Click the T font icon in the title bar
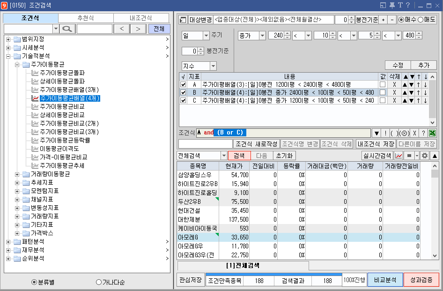Viewport: 443px width, 291px height. tap(400, 5)
